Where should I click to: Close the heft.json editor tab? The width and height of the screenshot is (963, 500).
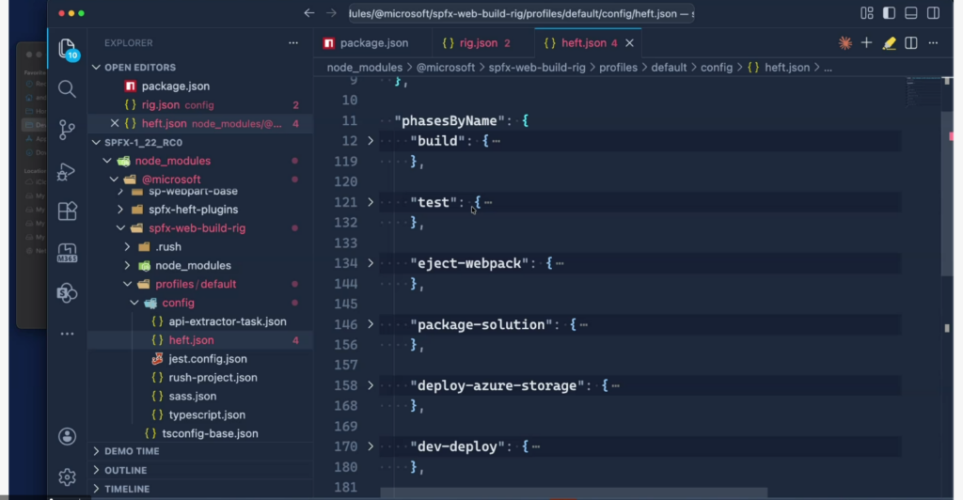pos(629,43)
